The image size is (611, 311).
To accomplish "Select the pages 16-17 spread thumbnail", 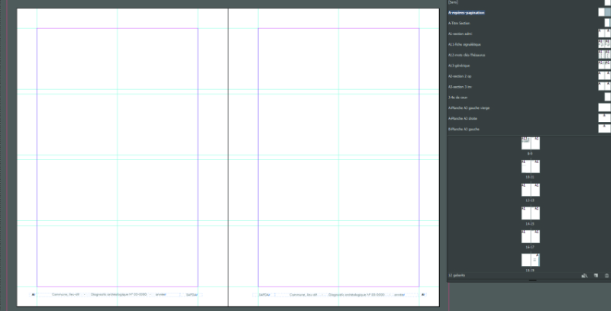I will (x=531, y=236).
